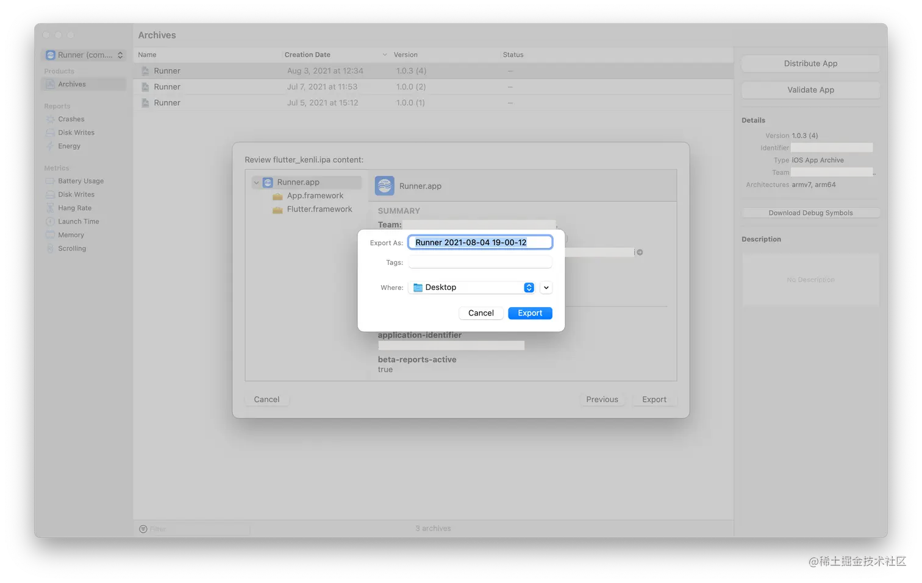This screenshot has width=922, height=583.
Task: Click the blue Export button in save dialog
Action: [x=530, y=313]
